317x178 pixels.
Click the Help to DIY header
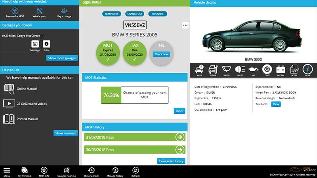point(40,70)
